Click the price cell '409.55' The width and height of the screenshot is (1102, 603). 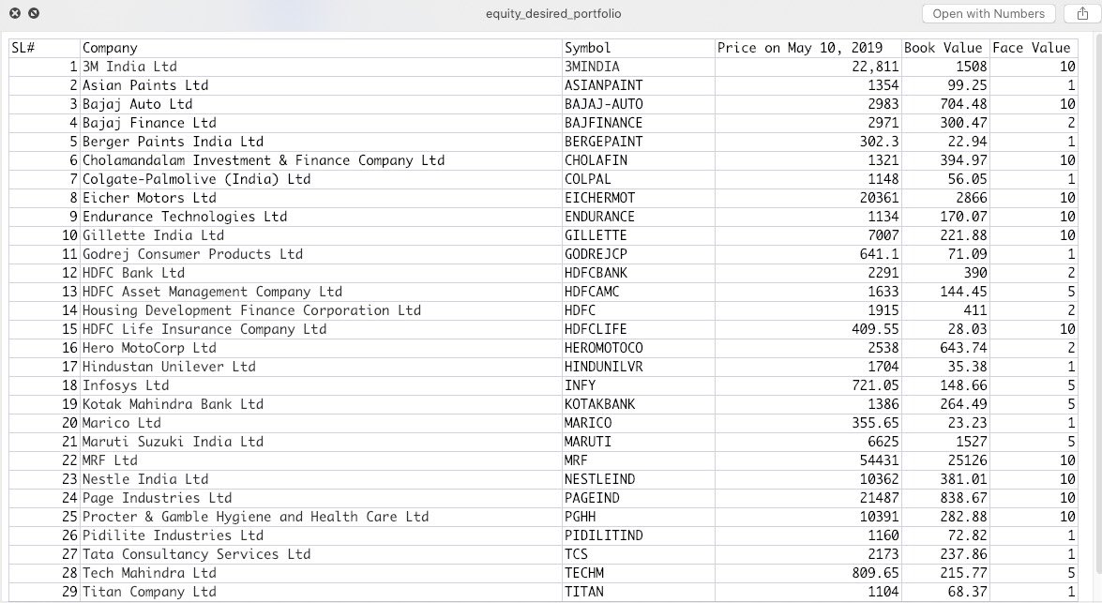click(x=808, y=329)
